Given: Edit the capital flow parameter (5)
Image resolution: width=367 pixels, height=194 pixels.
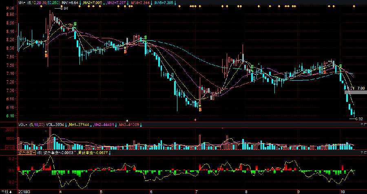Looking at the screenshot, I should click(39, 153).
